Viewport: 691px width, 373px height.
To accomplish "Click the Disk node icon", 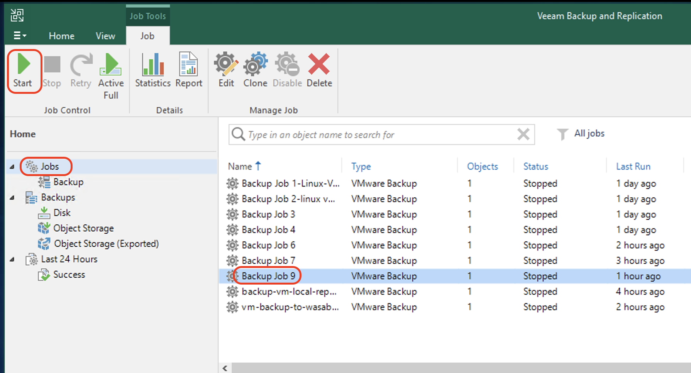I will click(x=44, y=213).
